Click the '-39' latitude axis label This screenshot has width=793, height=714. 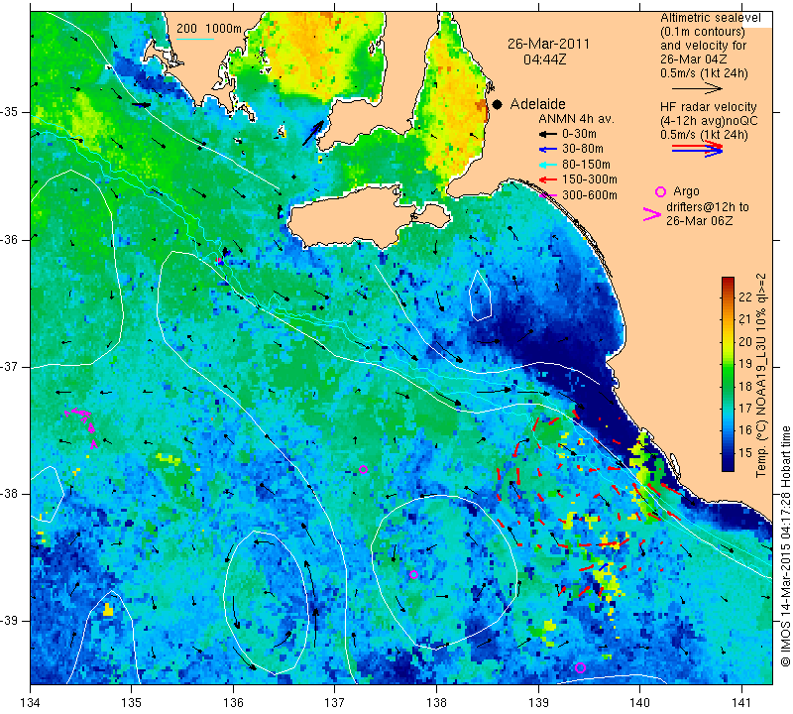10,621
